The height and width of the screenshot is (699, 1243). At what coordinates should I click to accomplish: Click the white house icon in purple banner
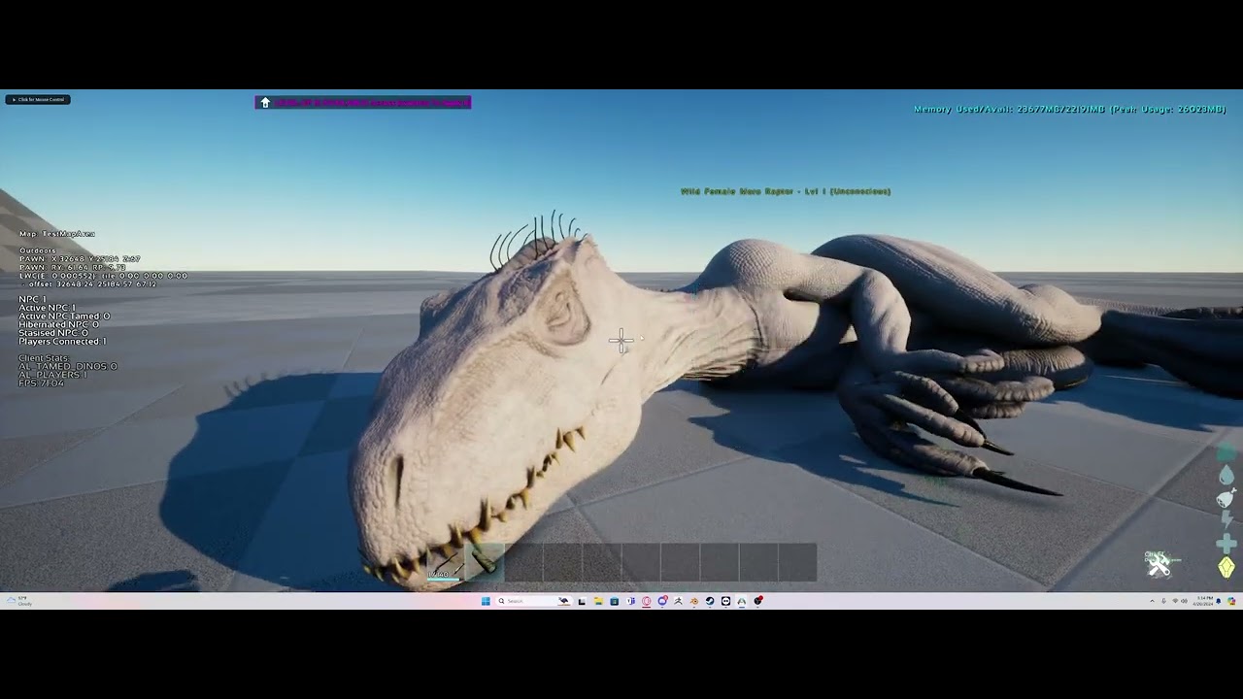265,102
